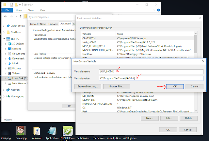
Task: Expand the ribbon with the chevron
Action: [154, 10]
